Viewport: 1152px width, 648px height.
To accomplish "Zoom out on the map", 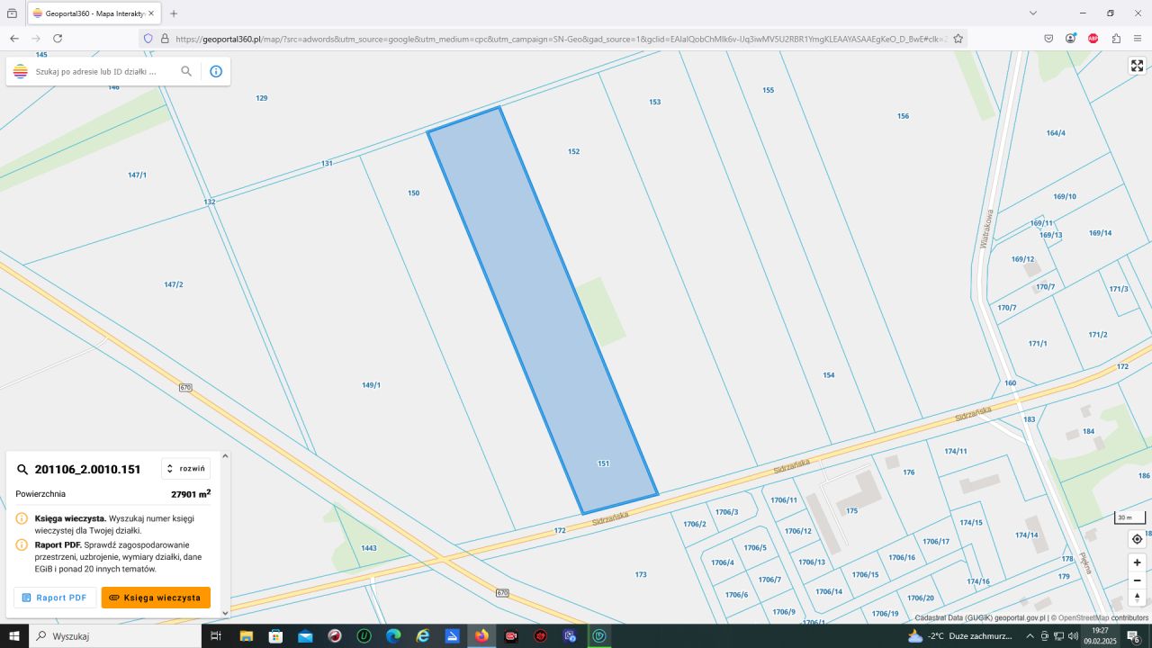I will tap(1137, 580).
